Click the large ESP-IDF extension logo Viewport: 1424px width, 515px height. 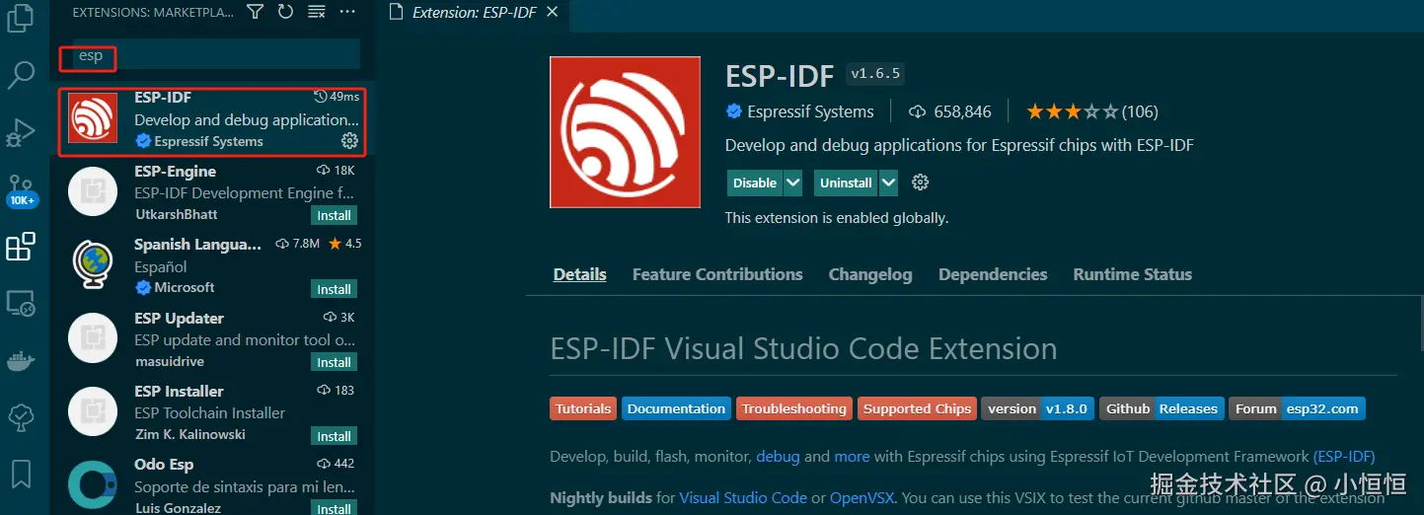coord(625,132)
